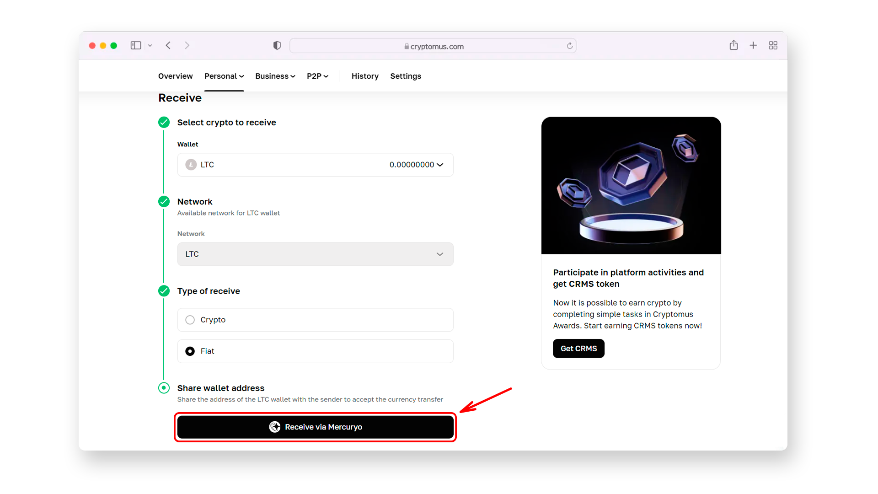Click the chevron beside the 0.00000000 balance
This screenshot has height=494, width=878.
(x=440, y=165)
